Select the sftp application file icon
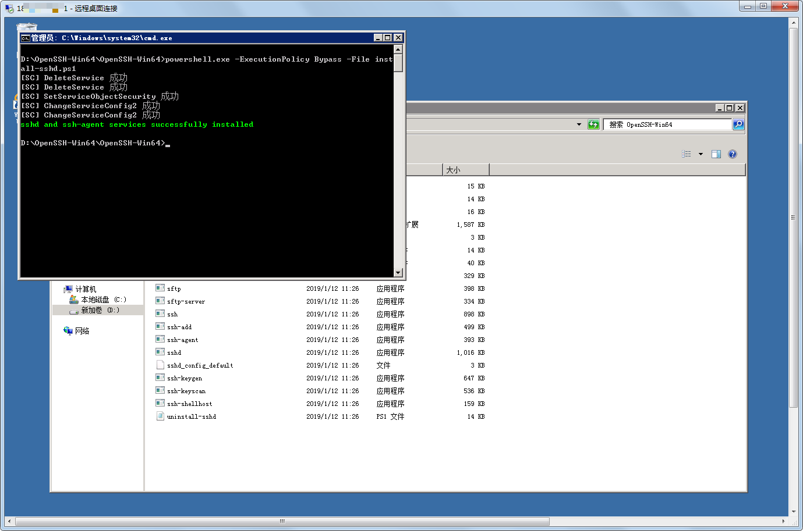 pos(160,288)
